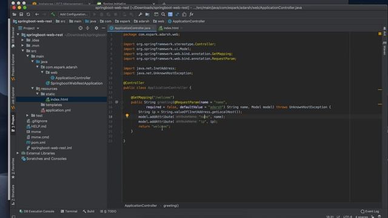Click the fx icon in the toolbar
The width and height of the screenshot is (388, 218).
(x=192, y=15)
